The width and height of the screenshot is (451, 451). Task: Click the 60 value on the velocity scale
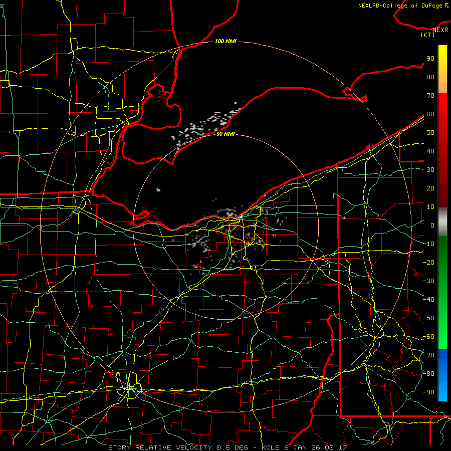coord(430,114)
